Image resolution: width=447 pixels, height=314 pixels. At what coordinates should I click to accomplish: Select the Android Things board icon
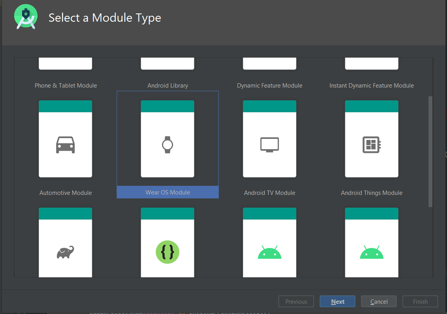tap(371, 145)
